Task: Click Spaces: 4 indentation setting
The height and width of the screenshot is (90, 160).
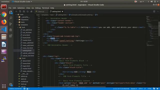Action: [x=134, y=89]
